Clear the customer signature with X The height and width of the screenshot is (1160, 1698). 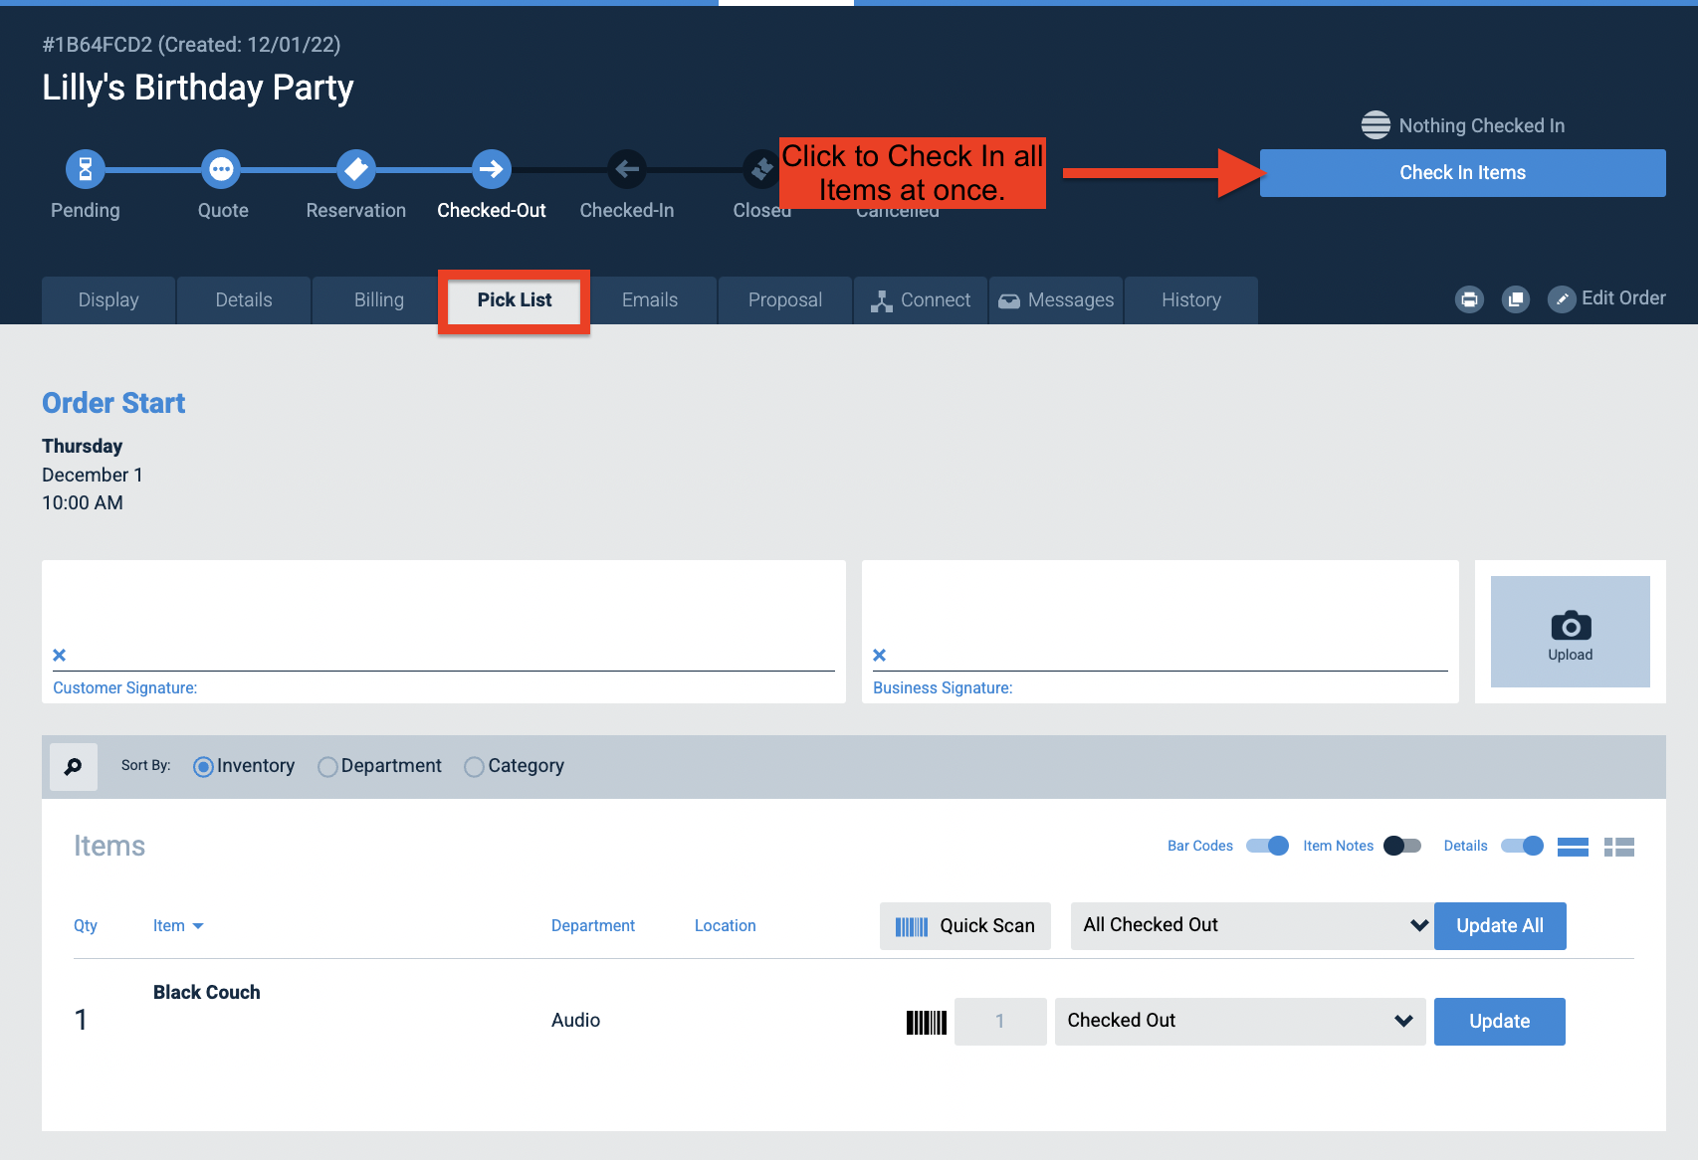pos(60,655)
